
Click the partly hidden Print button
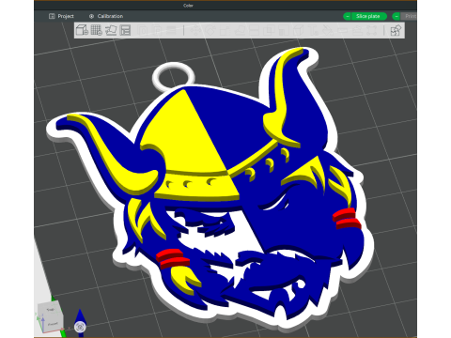click(x=409, y=16)
